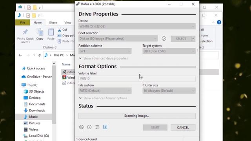Expand Show advanced drive properties
Screen dimensions: 251x141
(103, 58)
